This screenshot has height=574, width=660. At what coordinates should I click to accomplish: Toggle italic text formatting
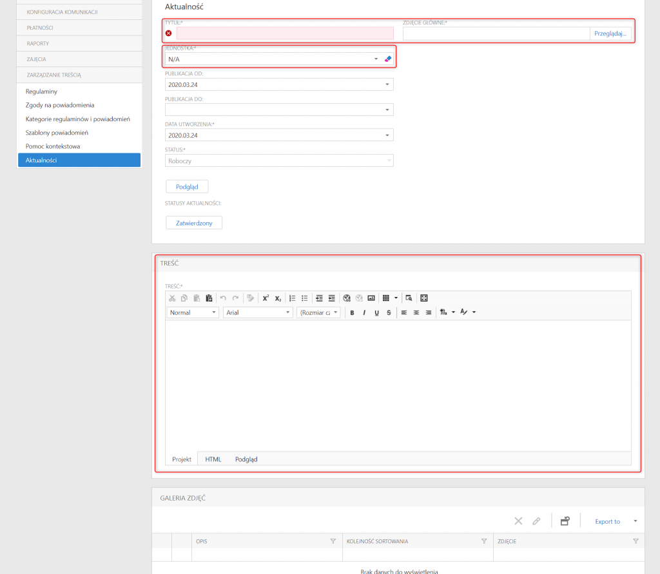click(364, 312)
